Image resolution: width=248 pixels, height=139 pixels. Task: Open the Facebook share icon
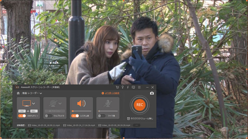128,87
